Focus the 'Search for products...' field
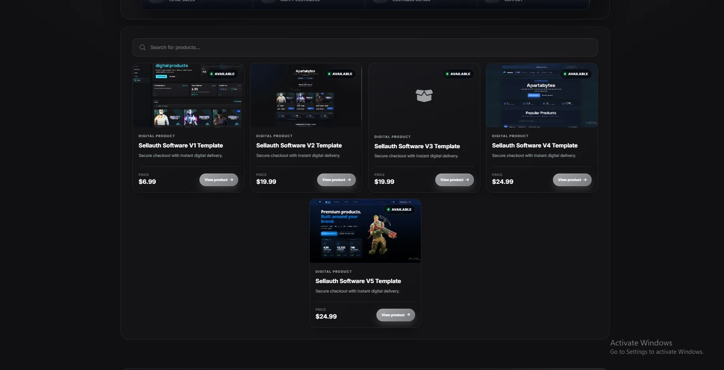Viewport: 724px width, 370px height. 365,47
